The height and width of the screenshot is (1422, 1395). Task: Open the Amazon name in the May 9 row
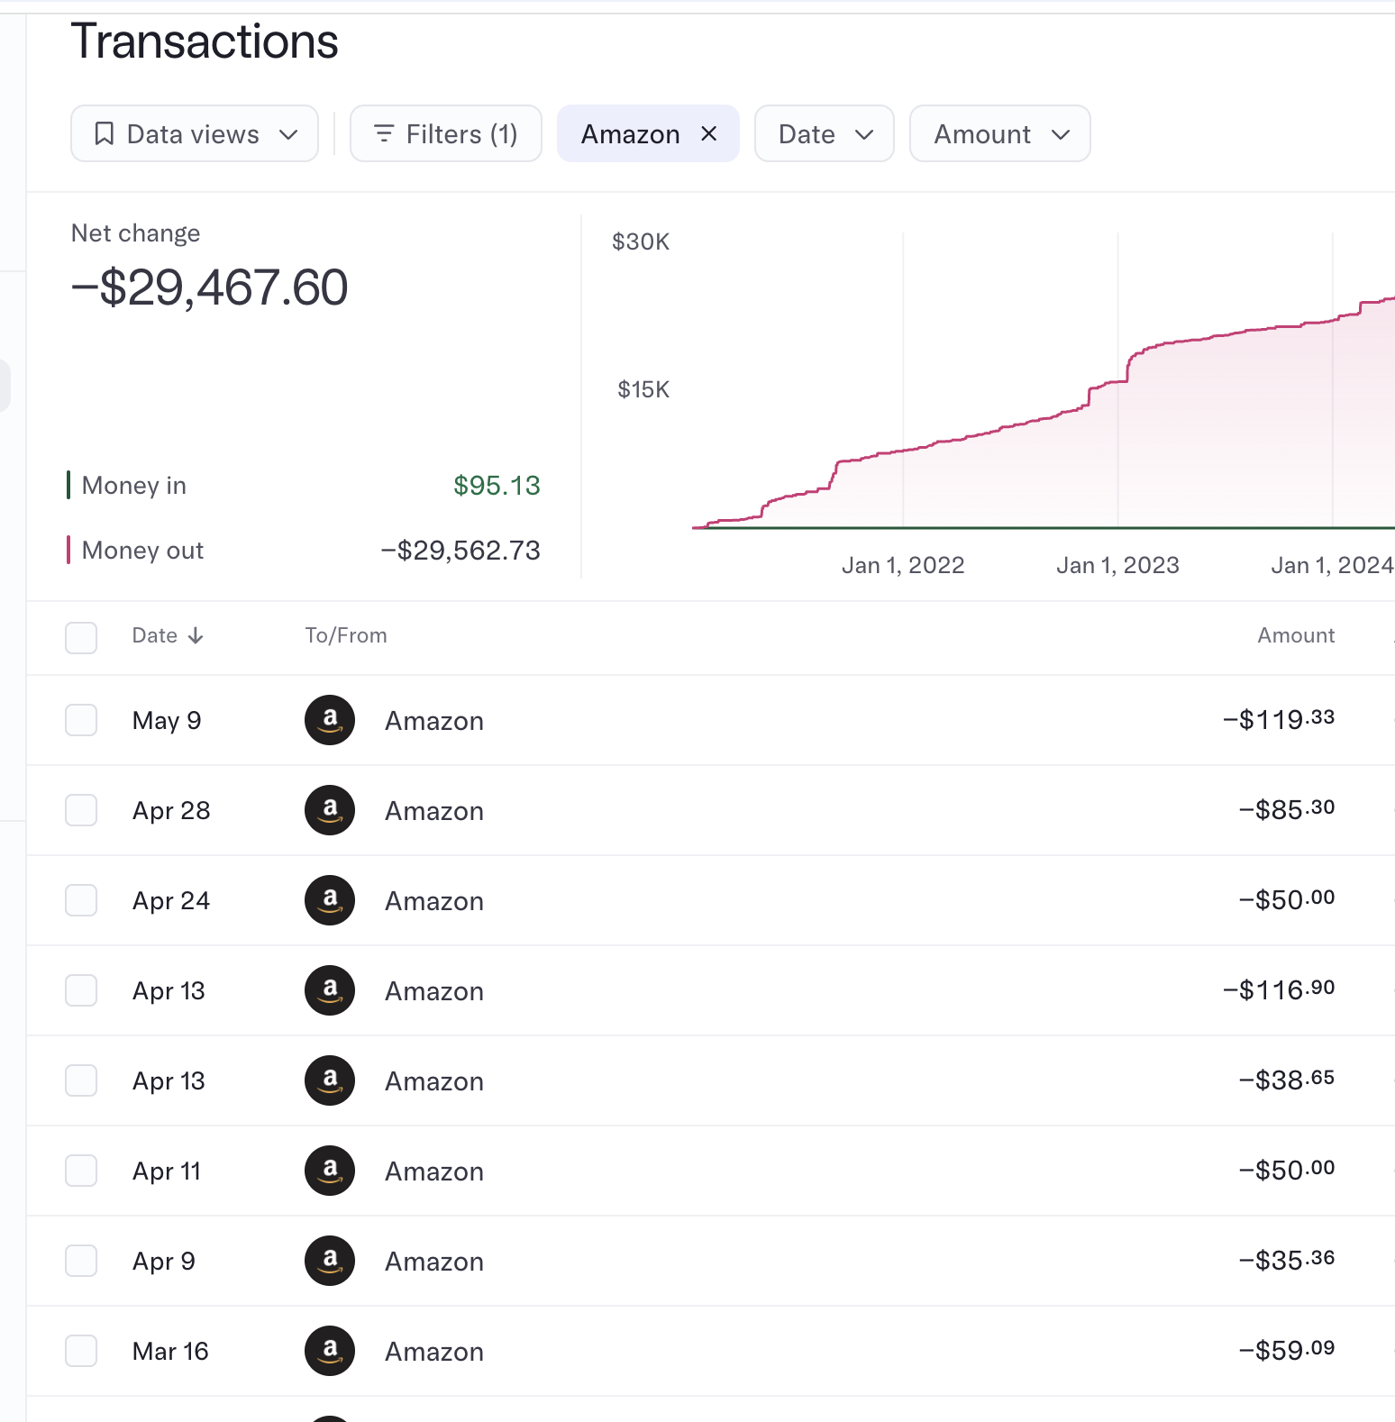pos(434,721)
